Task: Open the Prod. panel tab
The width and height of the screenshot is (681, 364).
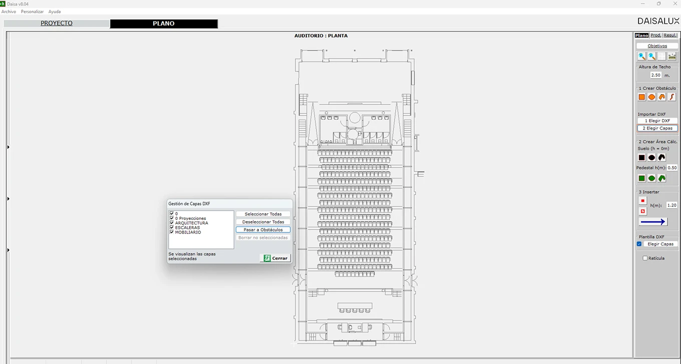Action: (656, 35)
